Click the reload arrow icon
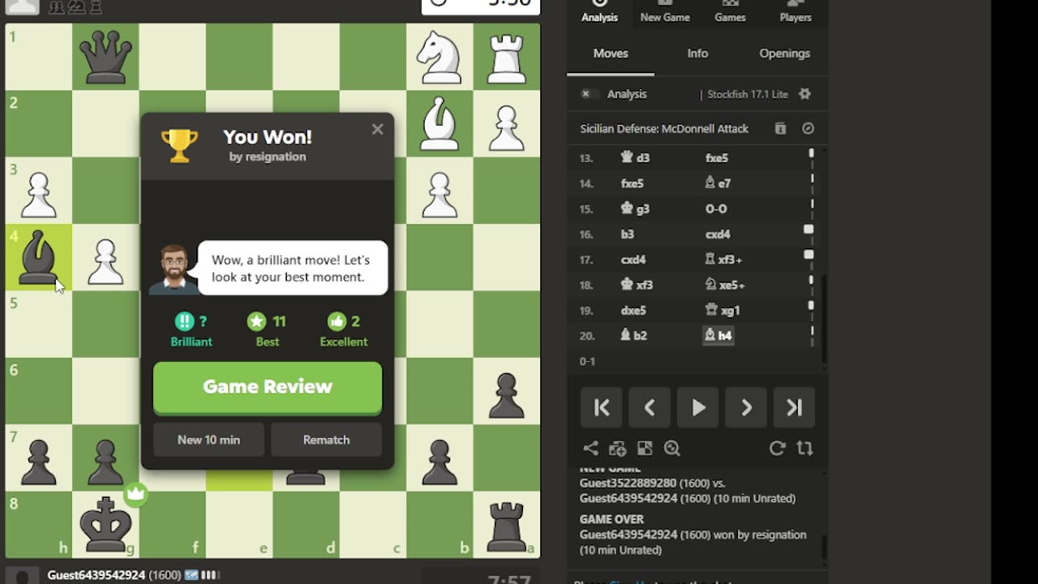 (777, 449)
